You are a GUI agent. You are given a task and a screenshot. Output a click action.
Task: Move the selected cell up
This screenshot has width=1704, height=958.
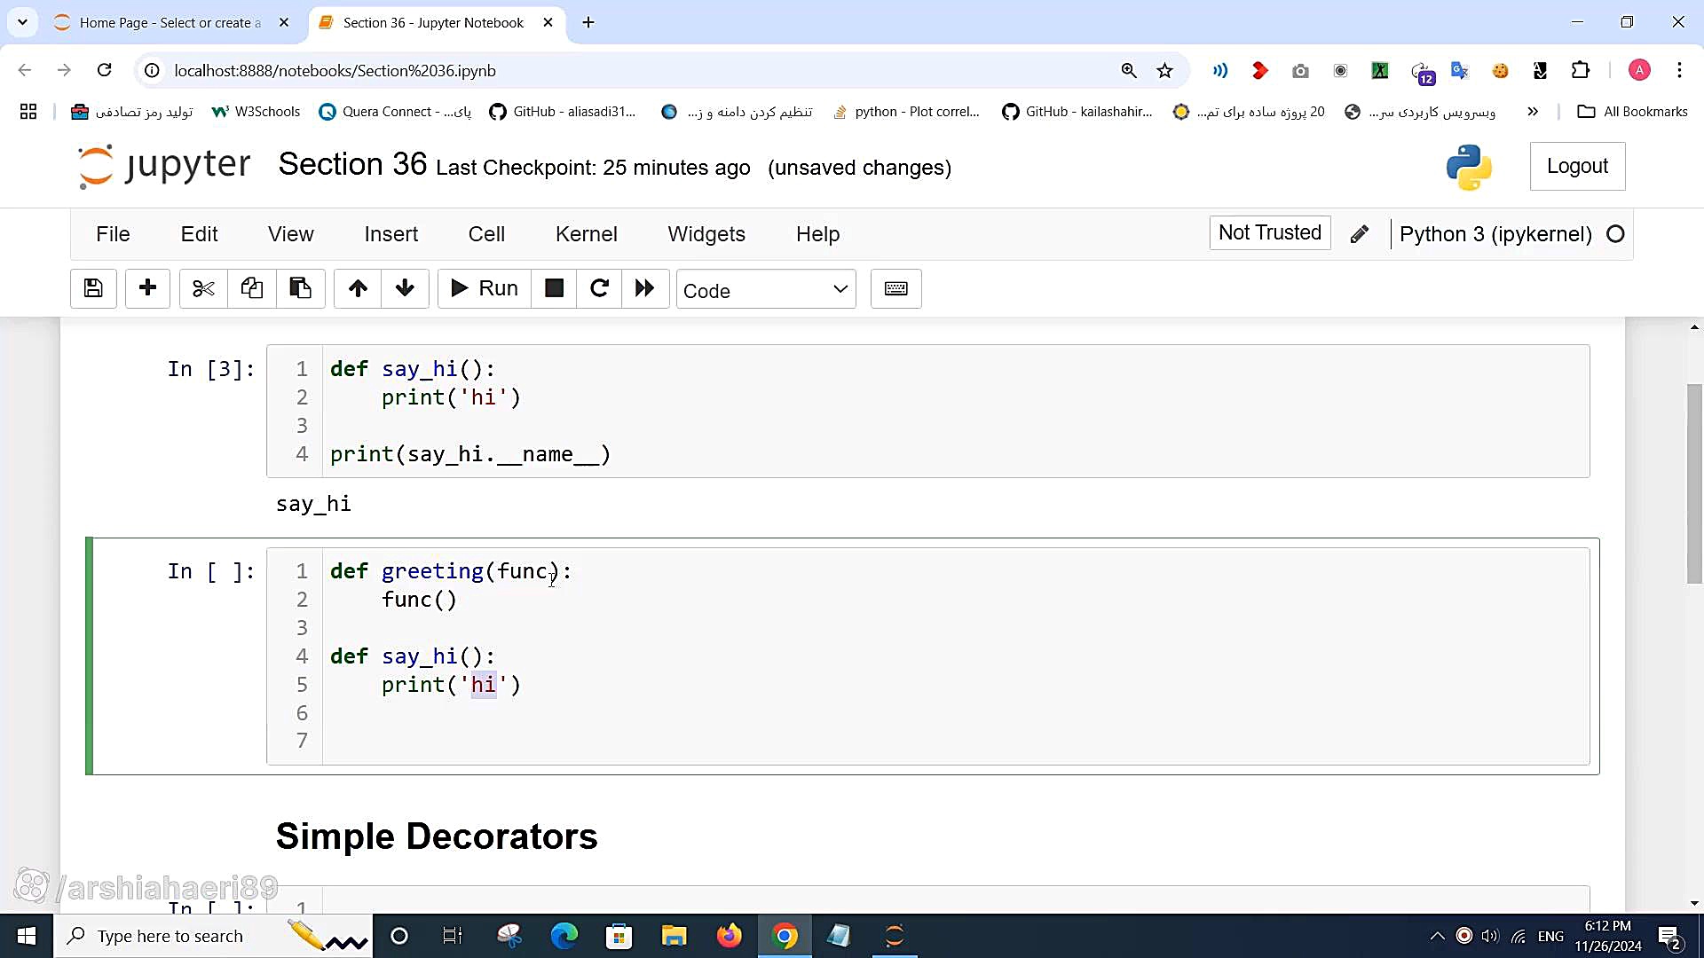(358, 289)
